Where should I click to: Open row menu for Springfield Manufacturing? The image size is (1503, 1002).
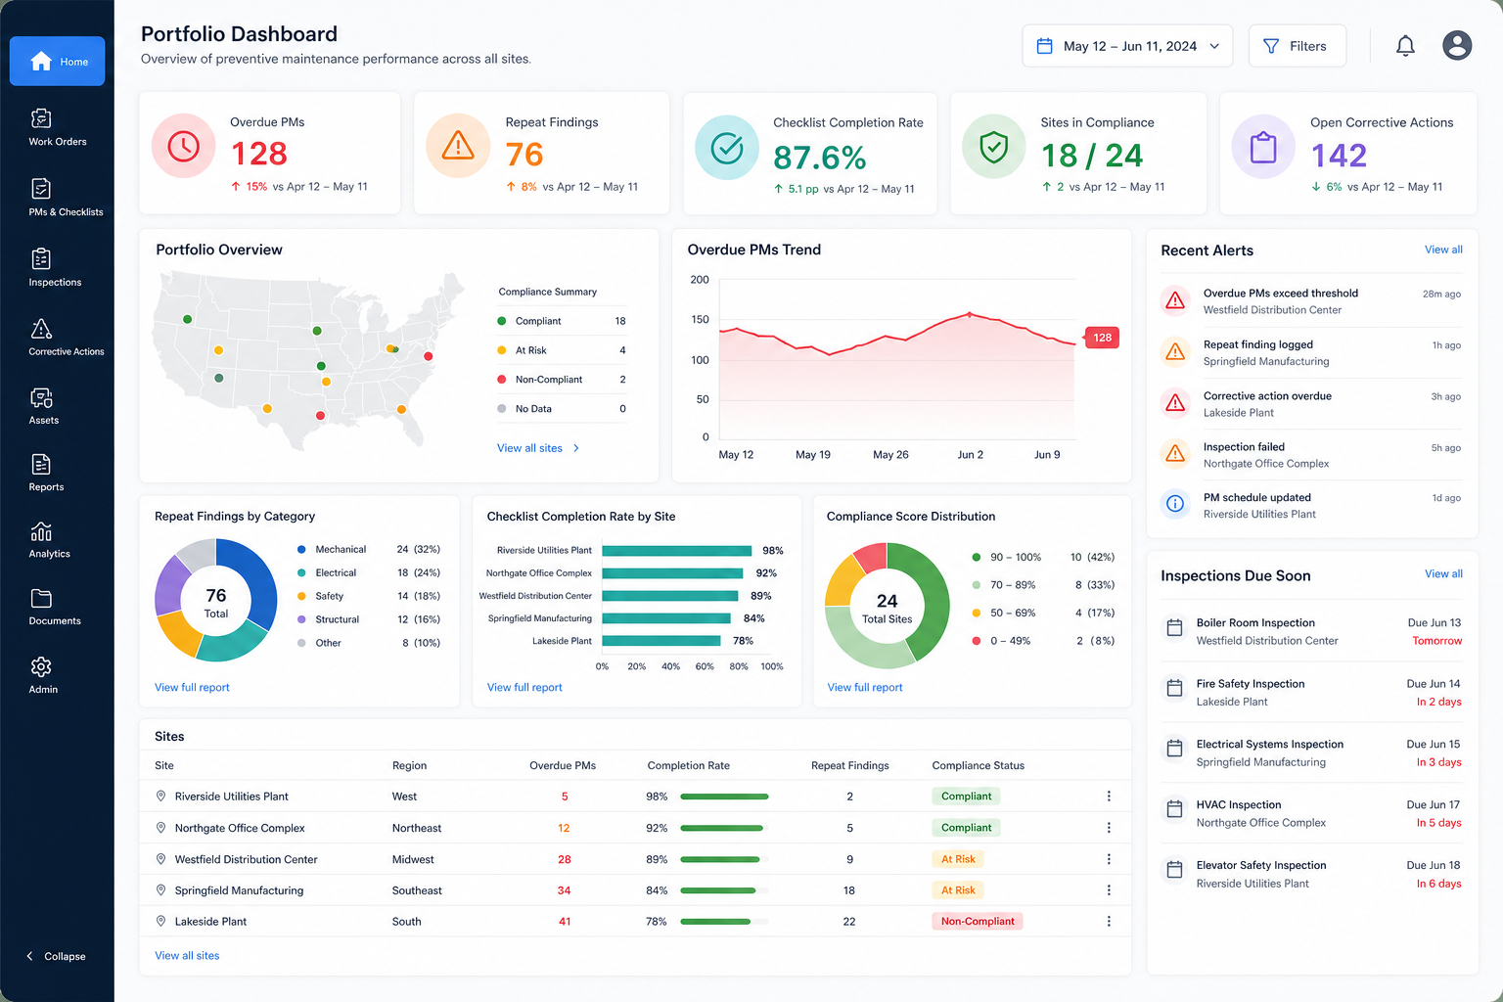1109,890
